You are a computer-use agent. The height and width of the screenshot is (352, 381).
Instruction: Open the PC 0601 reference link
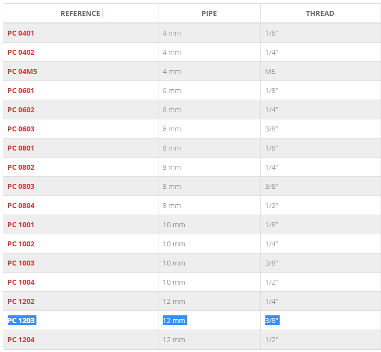pyautogui.click(x=21, y=90)
